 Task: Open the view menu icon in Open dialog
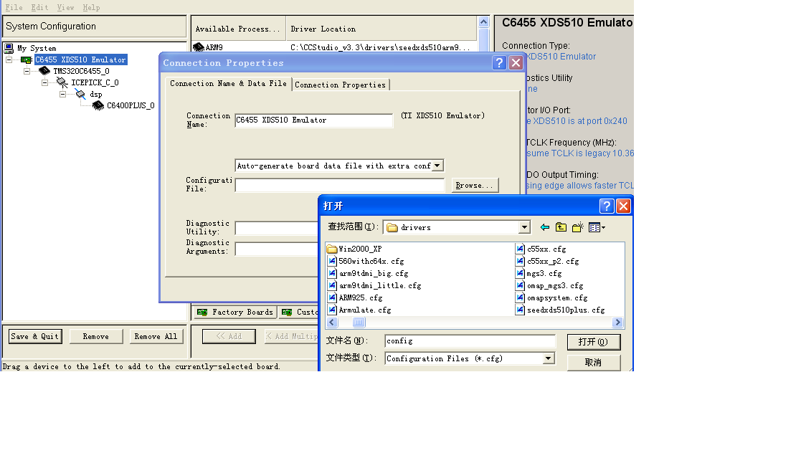point(597,227)
